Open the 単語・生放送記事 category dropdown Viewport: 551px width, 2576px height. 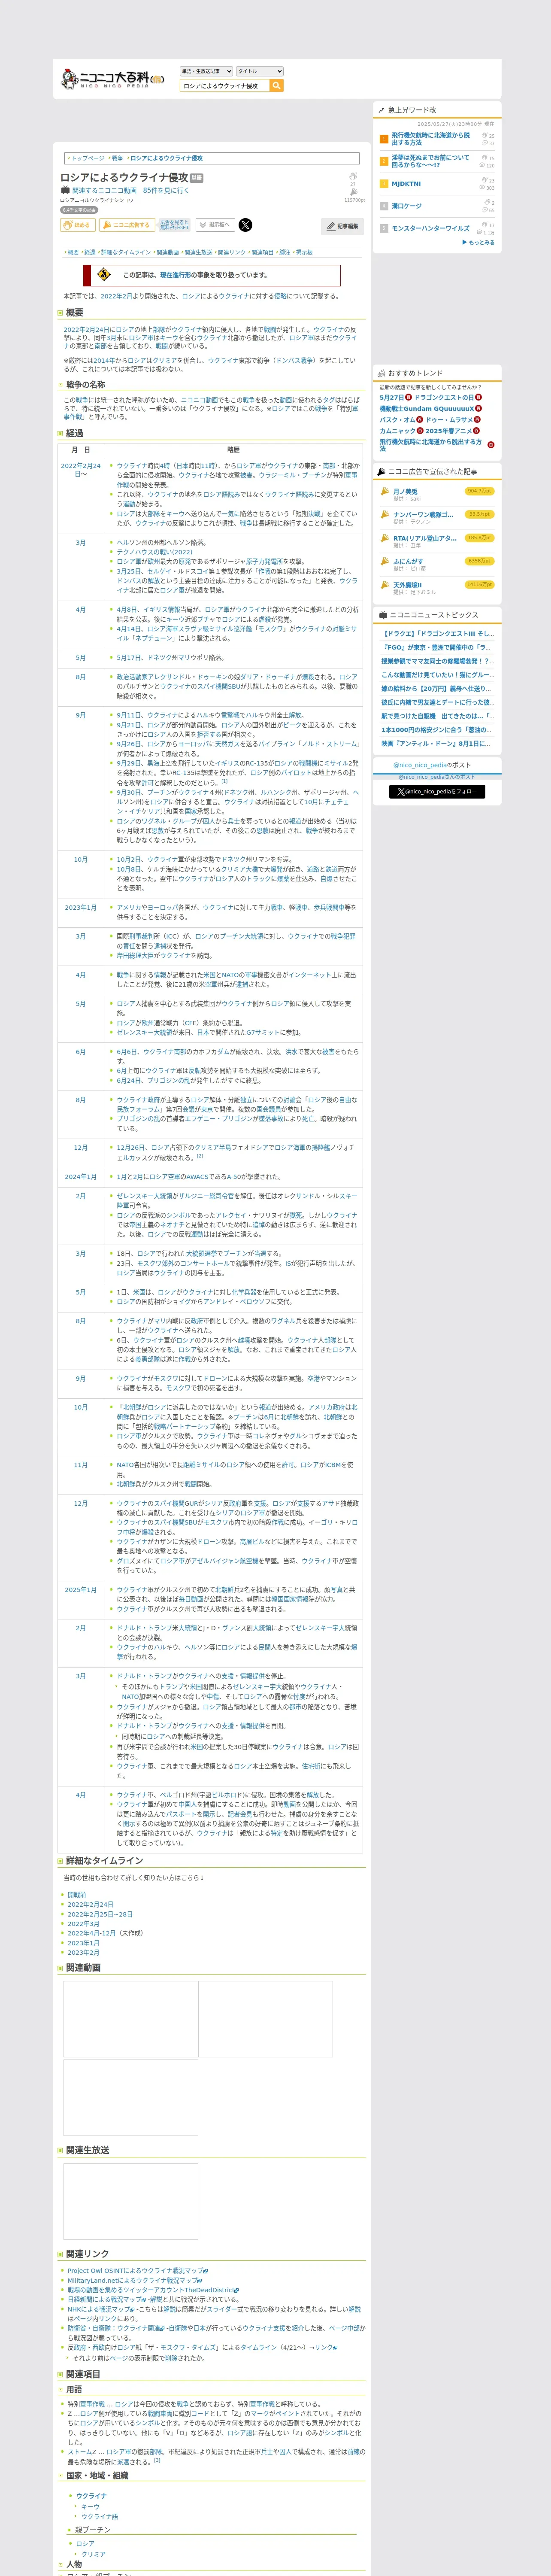[x=206, y=71]
